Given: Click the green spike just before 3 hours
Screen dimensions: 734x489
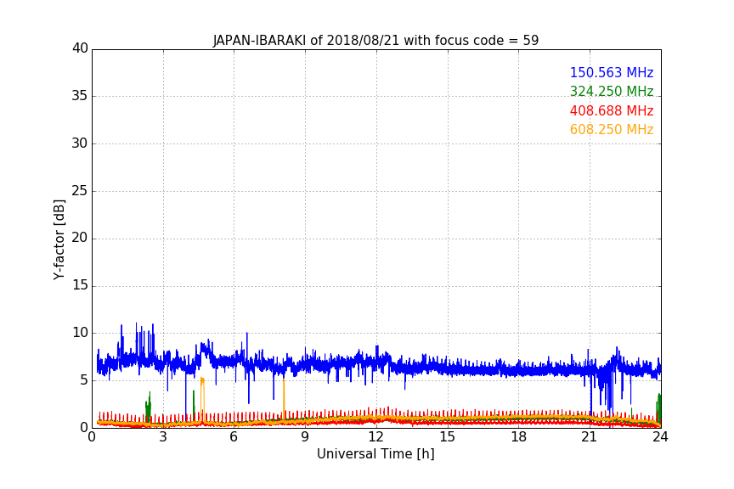Looking at the screenshot, I should pyautogui.click(x=149, y=407).
